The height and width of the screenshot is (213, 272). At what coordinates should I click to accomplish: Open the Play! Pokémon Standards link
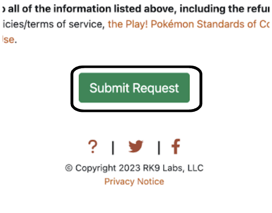pyautogui.click(x=188, y=24)
